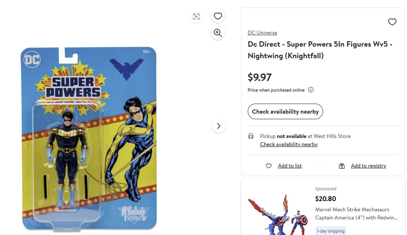Advance to next product photo with right chevron

[x=219, y=126]
